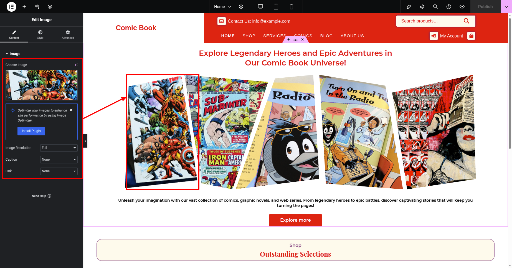Switch to the Advanced tab
Viewport: 512px width, 268px height.
pyautogui.click(x=68, y=34)
